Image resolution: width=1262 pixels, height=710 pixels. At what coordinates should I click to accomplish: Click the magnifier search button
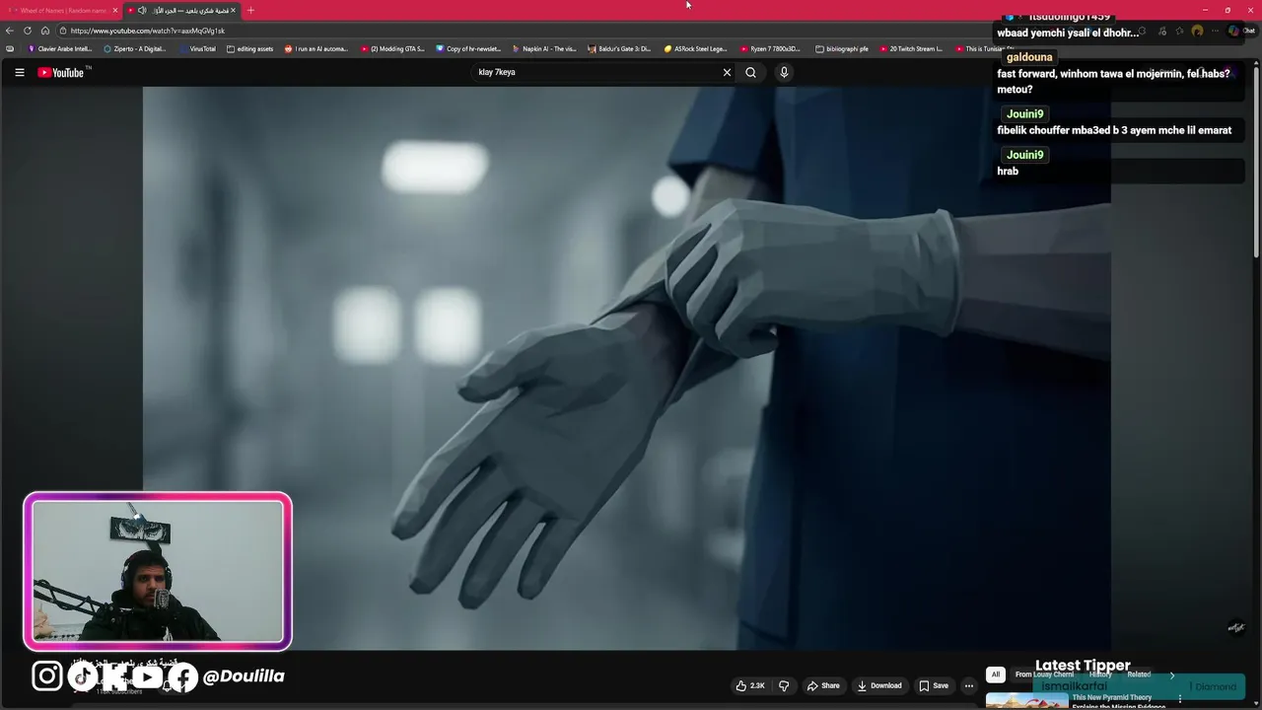tap(750, 72)
